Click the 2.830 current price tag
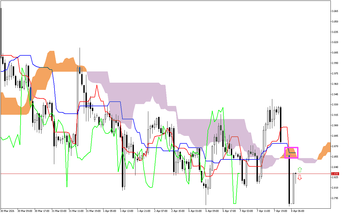Screen dimensions: 342x214 tap(335, 174)
